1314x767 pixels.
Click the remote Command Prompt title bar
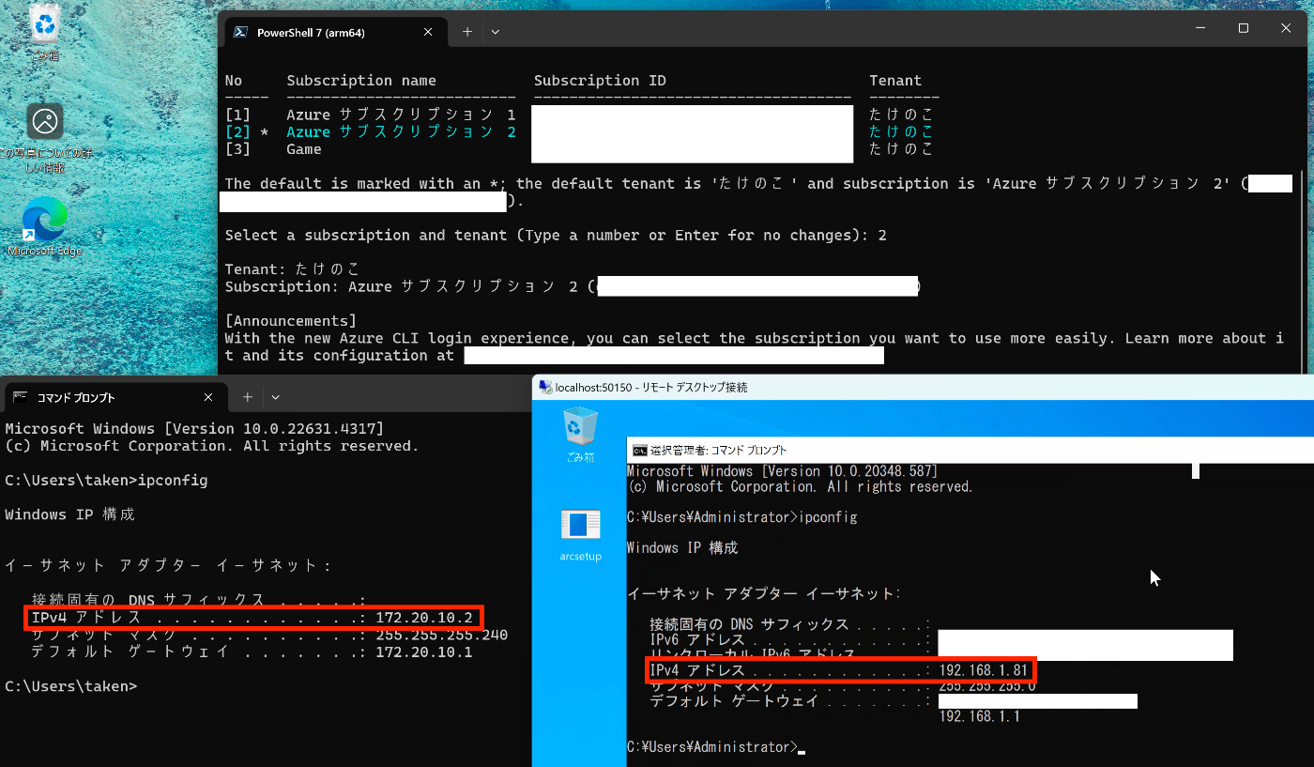(x=970, y=450)
